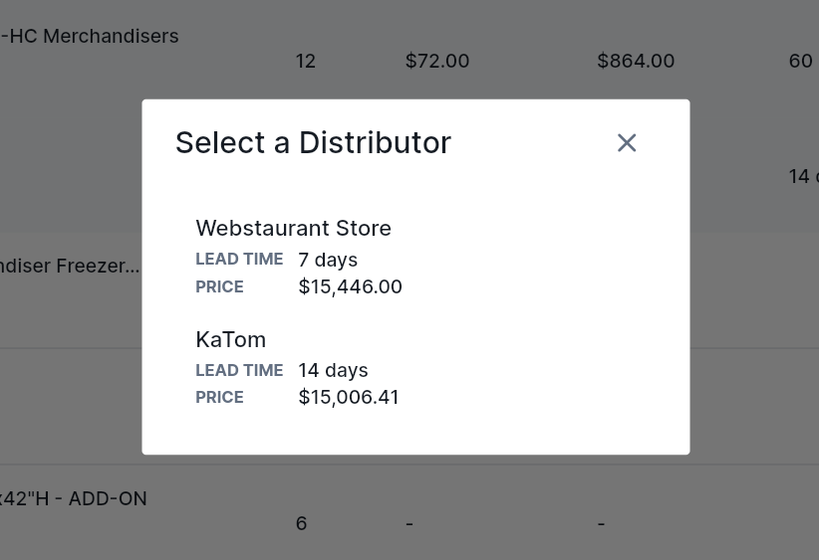This screenshot has width=819, height=560.
Task: Click the Merchandiser Freezer row name
Action: coord(70,266)
